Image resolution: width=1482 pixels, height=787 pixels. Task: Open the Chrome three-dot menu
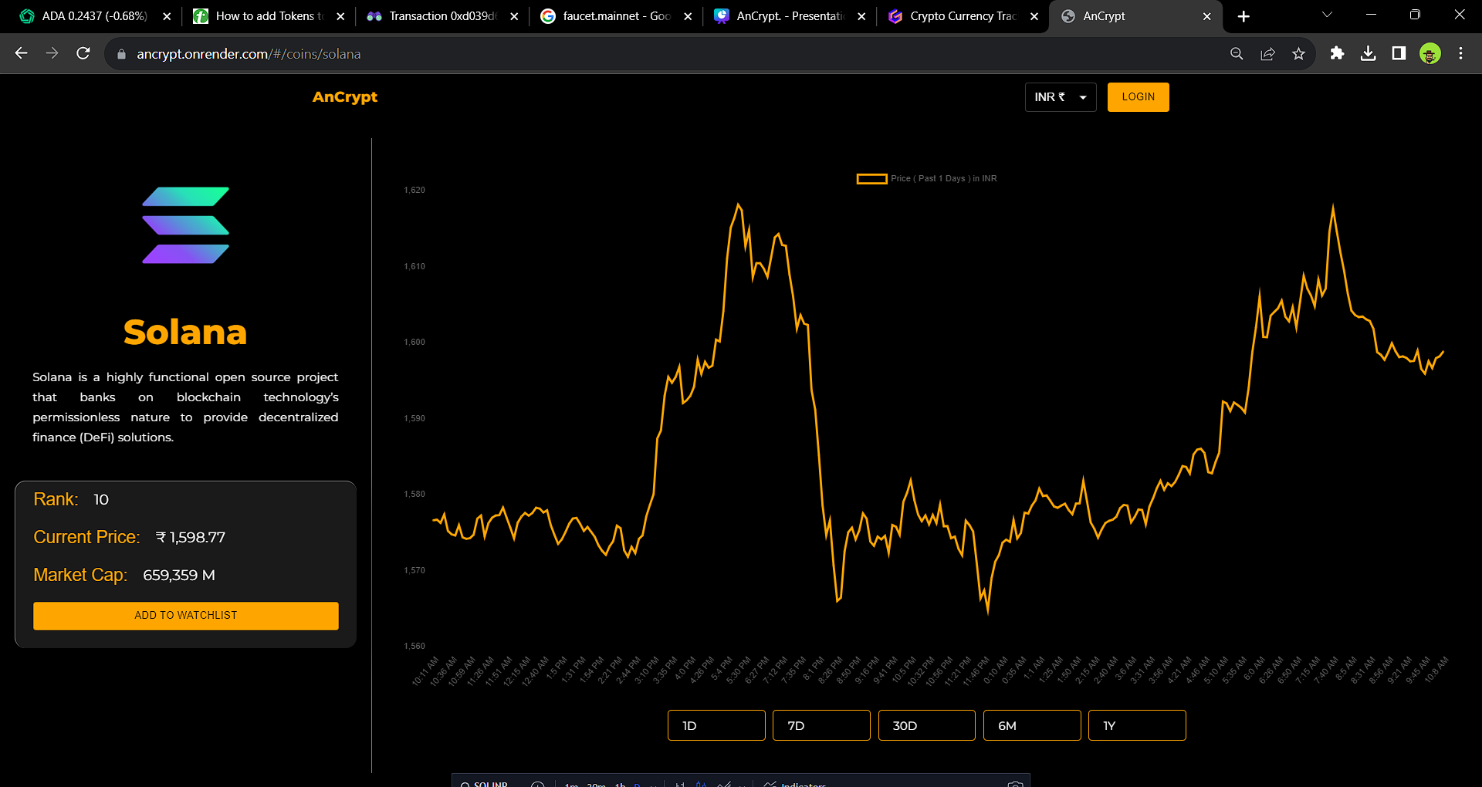coord(1460,53)
